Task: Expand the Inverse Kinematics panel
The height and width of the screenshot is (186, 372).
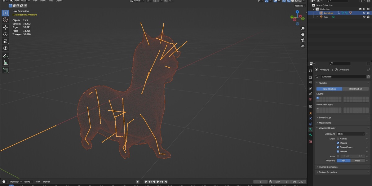Action: (x=327, y=167)
